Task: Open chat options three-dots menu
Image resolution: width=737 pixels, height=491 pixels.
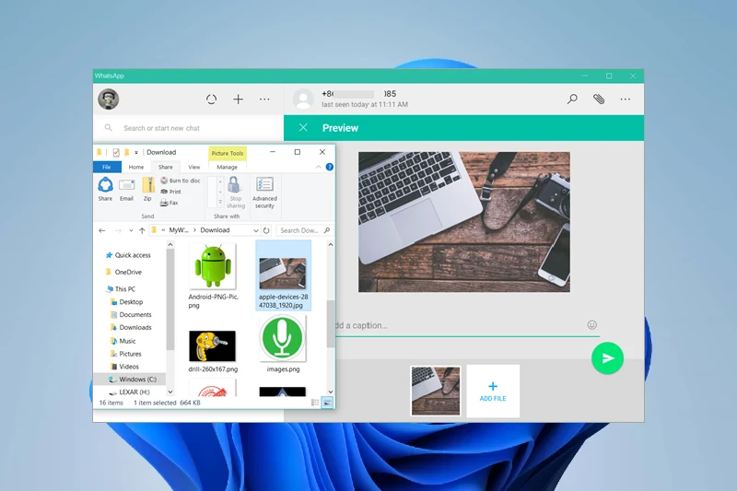Action: click(626, 99)
